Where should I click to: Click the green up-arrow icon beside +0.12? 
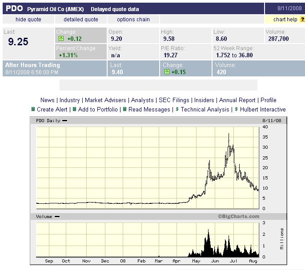[x=61, y=39]
